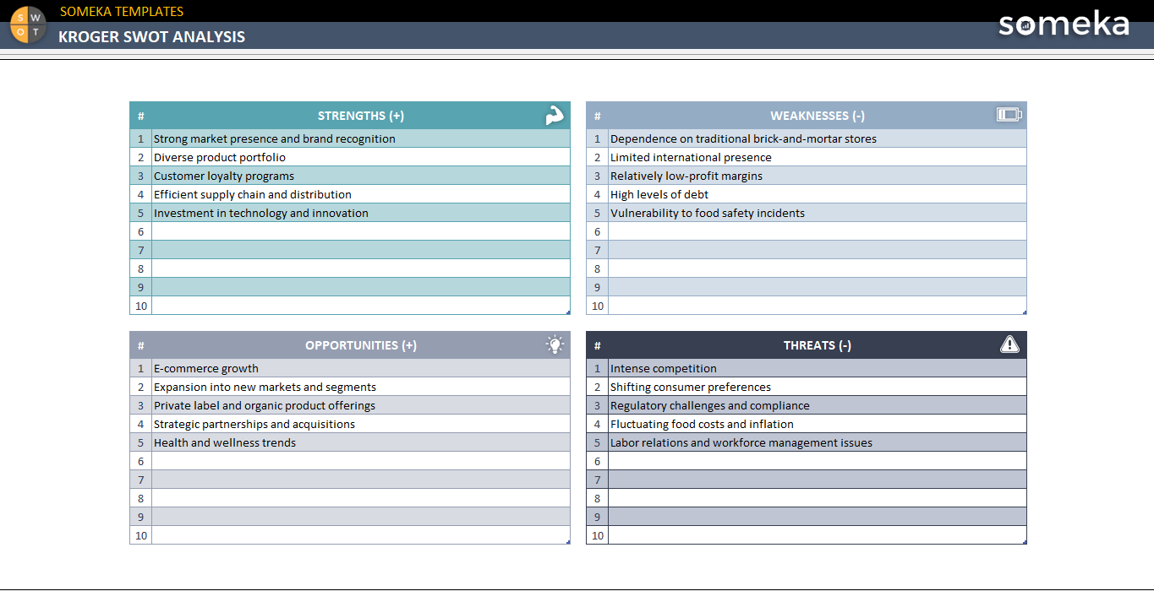1154x591 pixels.
Task: Select cell 'Health and wellness trends'
Action: 361,442
